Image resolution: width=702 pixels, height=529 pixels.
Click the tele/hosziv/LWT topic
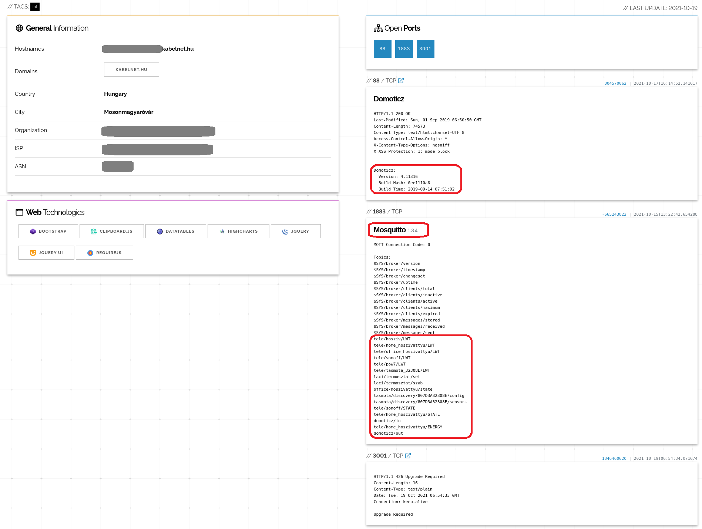click(x=392, y=339)
